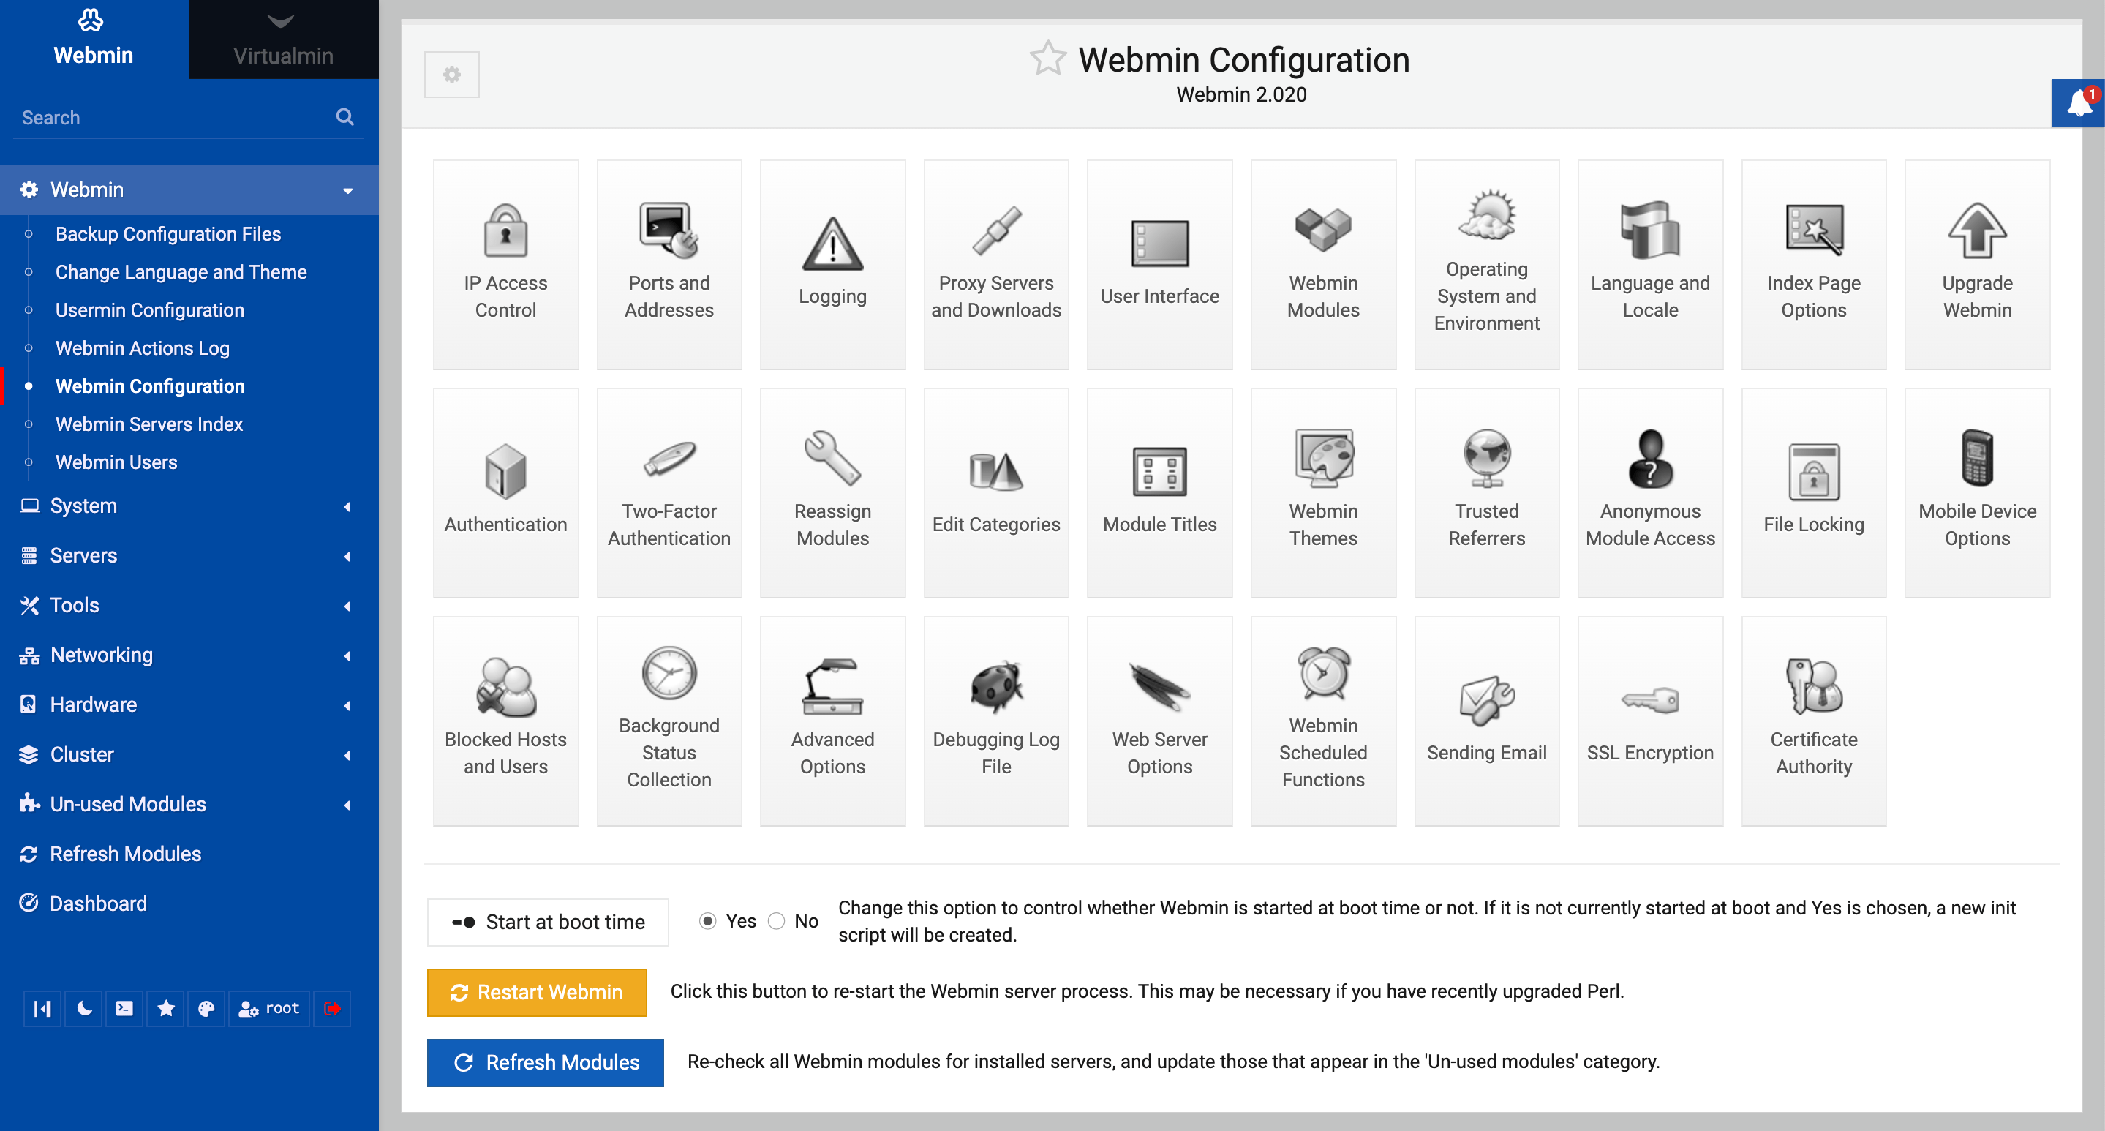Viewport: 2105px width, 1131px height.
Task: Click the notification bell icon
Action: pyautogui.click(x=2078, y=104)
